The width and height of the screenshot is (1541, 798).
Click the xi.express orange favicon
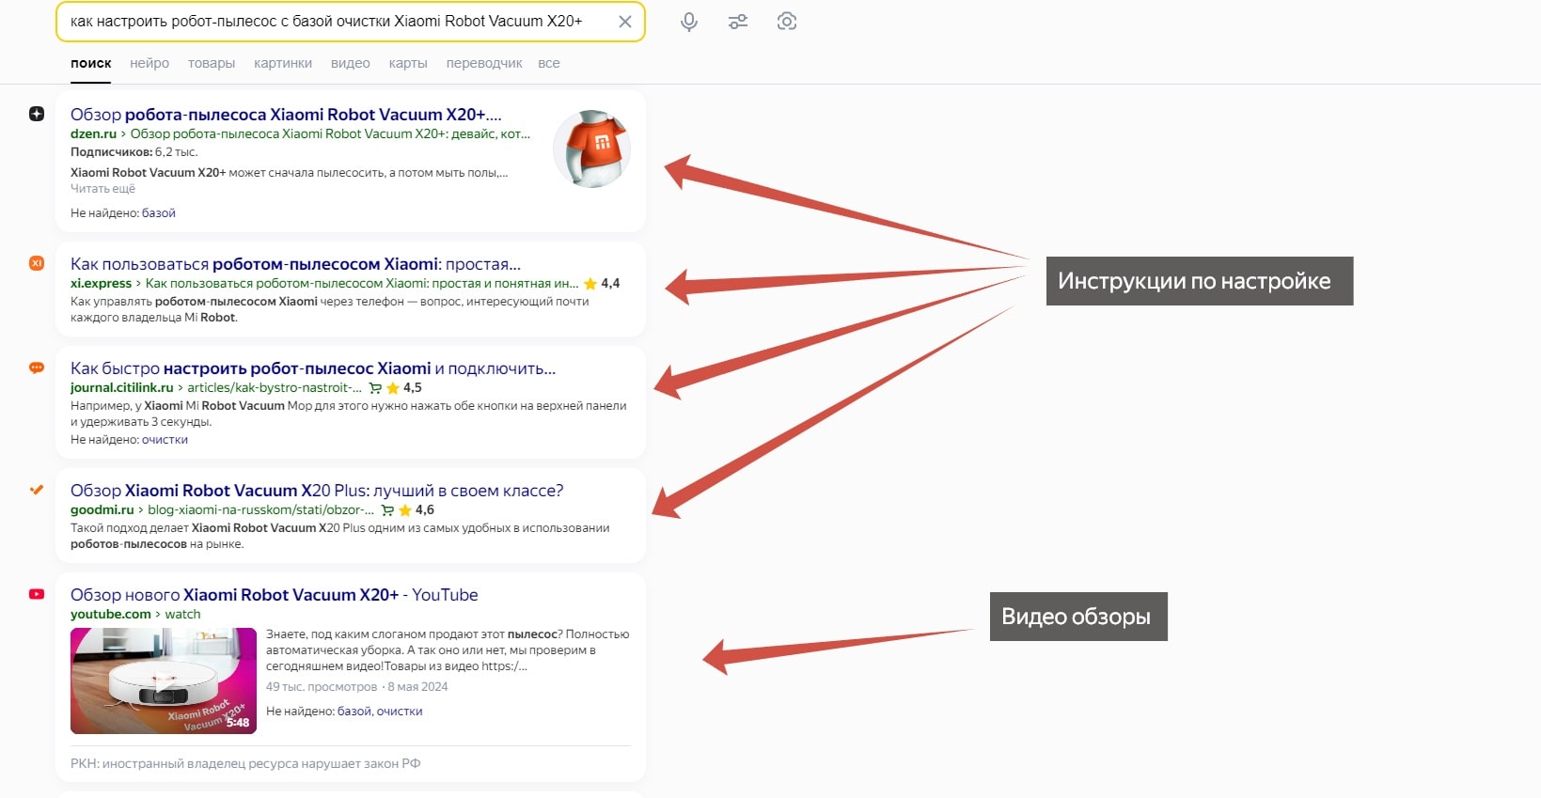click(x=37, y=263)
